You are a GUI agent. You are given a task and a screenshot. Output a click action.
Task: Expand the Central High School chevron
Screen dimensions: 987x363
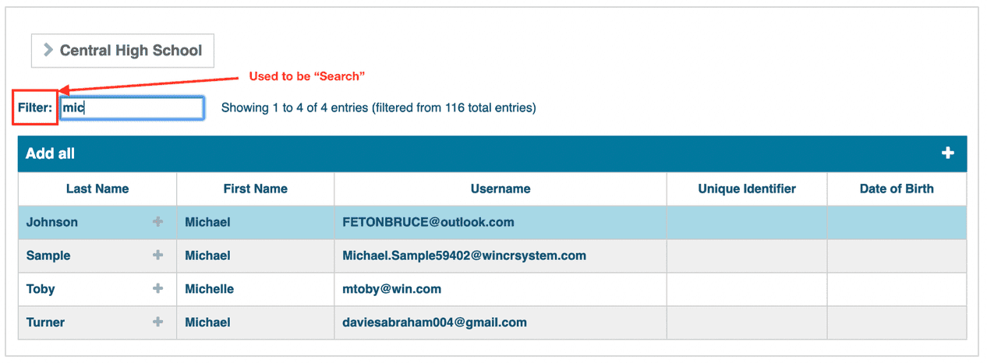[48, 51]
